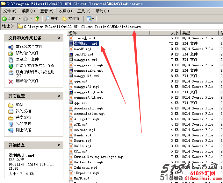Image resolution: width=223 pixels, height=183 pixels.
Task: Open the 编辑(E) menu
Action: pos(28,11)
